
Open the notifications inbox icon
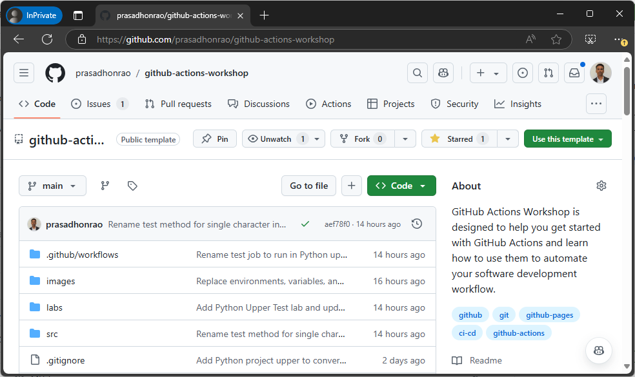574,73
